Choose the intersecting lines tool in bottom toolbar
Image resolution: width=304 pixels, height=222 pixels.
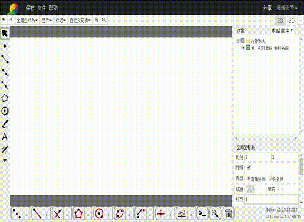(58, 213)
